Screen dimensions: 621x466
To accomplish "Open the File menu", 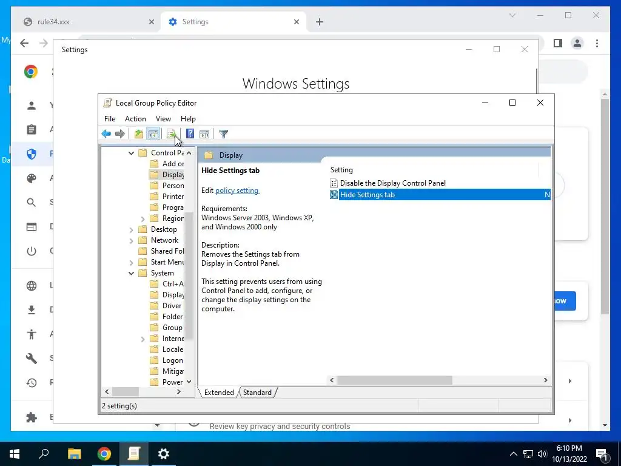I will tap(110, 119).
